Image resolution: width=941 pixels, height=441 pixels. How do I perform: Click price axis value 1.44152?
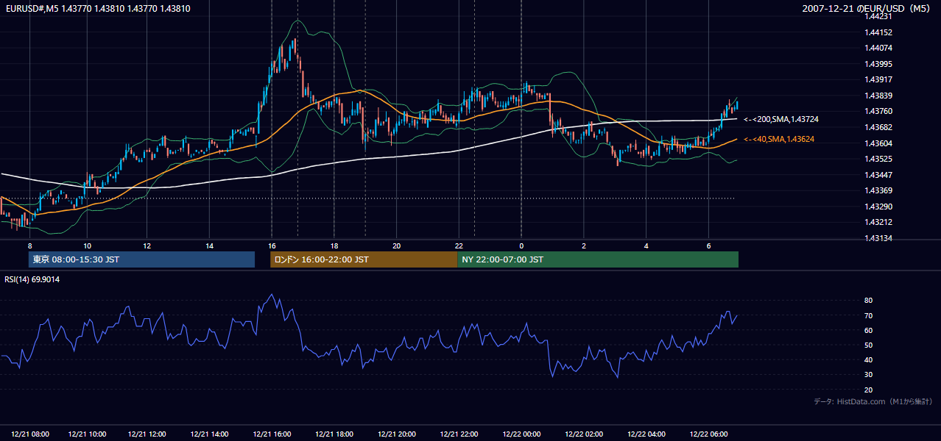(878, 32)
